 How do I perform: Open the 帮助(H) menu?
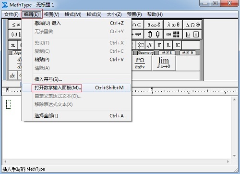click(155, 14)
